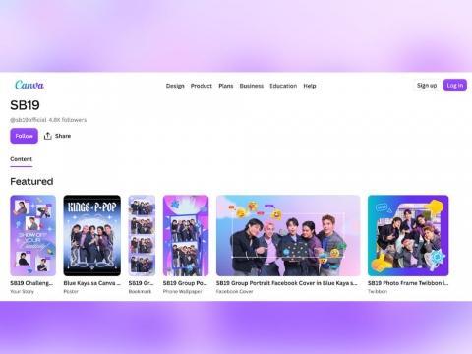The height and width of the screenshot is (354, 472).
Task: Select the Content tab
Action: click(x=21, y=159)
